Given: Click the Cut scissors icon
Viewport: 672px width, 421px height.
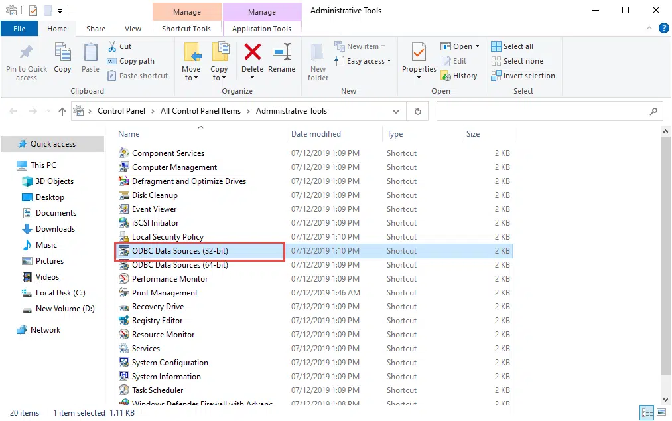Looking at the screenshot, I should click(112, 46).
